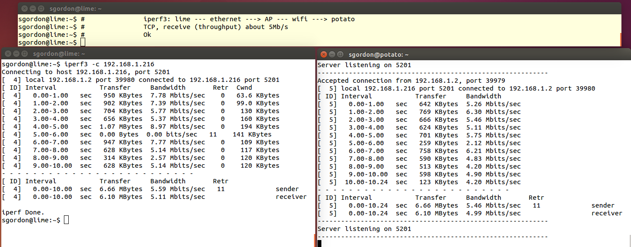Screen dimensions: 631x247
Task: Maximize the sgordon@potato terminal window
Action: [x=340, y=54]
